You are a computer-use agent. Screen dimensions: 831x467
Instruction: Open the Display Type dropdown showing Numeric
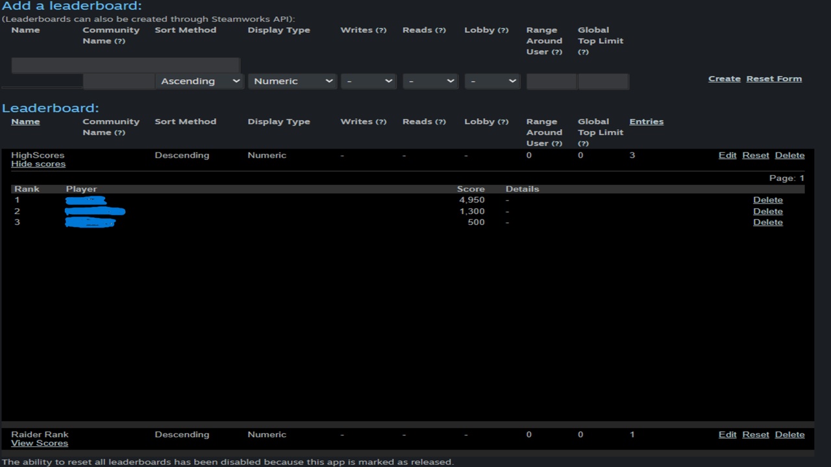[292, 81]
